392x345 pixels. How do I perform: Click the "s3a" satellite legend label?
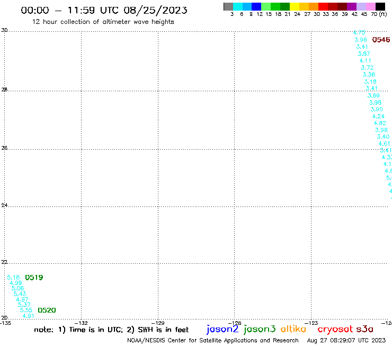tap(365, 329)
